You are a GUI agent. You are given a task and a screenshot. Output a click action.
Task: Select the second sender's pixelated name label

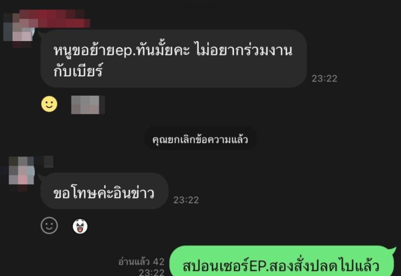tap(44, 161)
